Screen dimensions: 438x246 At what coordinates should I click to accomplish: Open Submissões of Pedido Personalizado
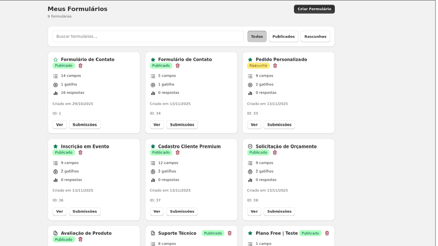(x=279, y=125)
